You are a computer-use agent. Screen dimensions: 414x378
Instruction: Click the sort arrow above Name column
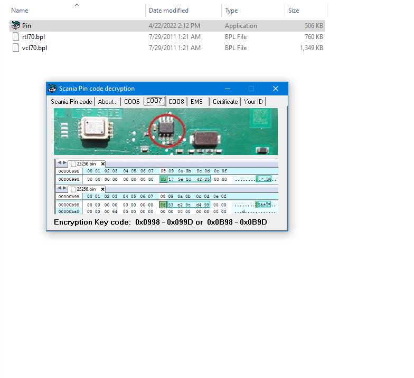pos(77,5)
